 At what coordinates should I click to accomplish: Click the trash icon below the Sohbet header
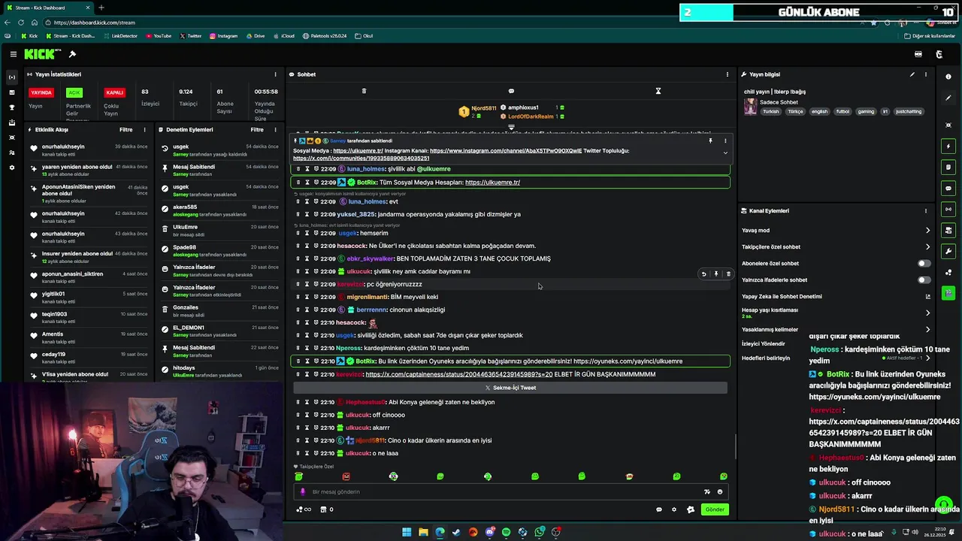(364, 91)
